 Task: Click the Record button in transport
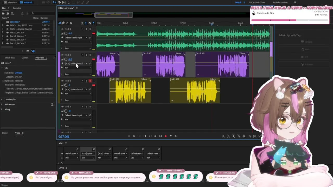[165, 136]
